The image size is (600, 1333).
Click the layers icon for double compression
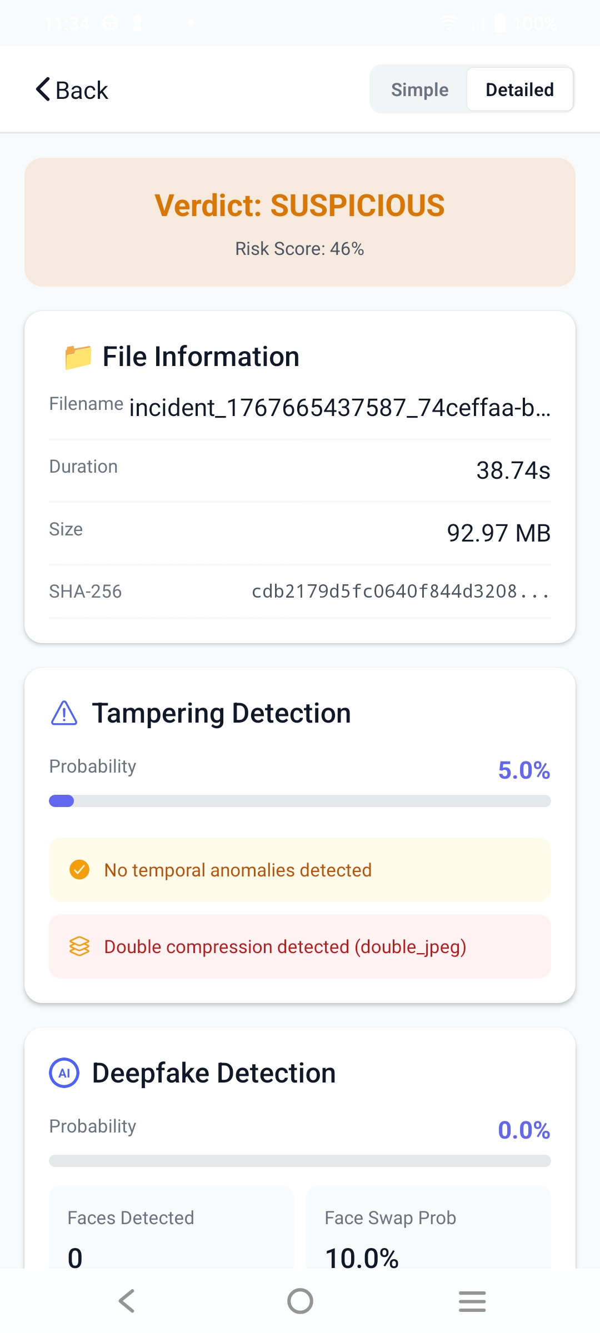tap(79, 946)
